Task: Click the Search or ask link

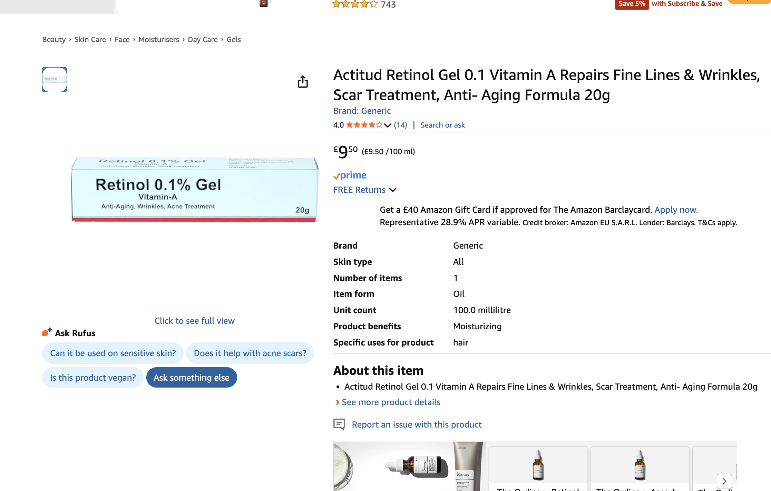Action: [442, 125]
